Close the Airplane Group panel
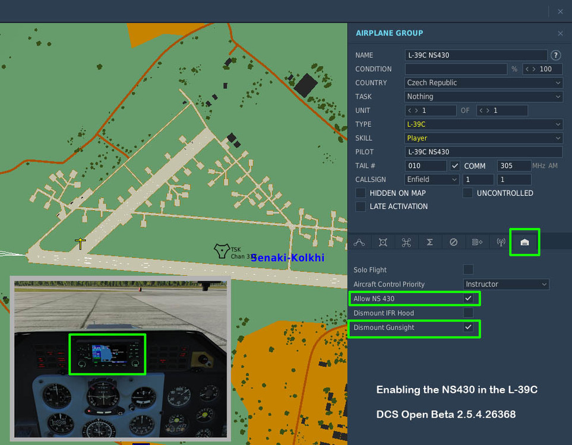The width and height of the screenshot is (572, 445). pos(560,34)
